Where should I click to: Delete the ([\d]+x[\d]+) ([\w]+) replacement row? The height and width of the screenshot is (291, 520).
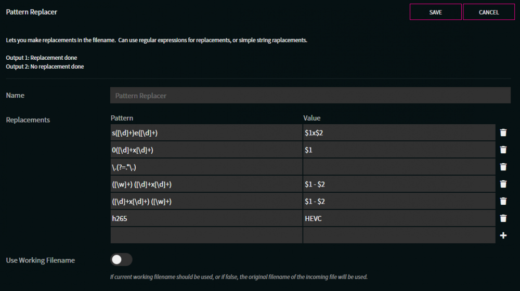click(503, 201)
